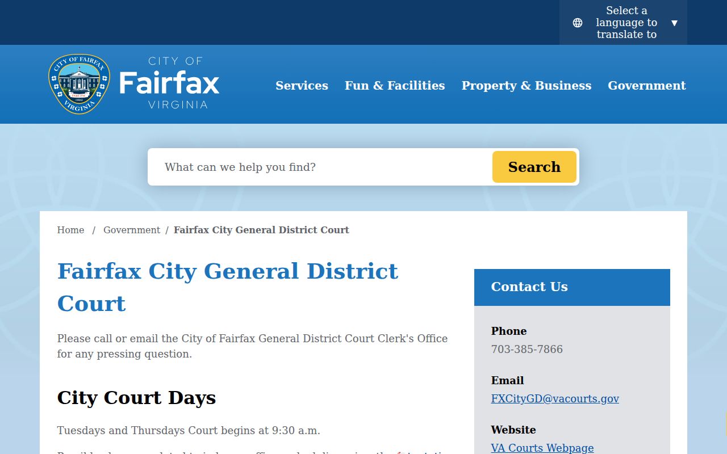Email FXCityGD@vacourts.gov link
Screen dimensions: 727x454
pyautogui.click(x=555, y=398)
